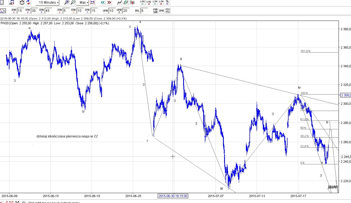Edit first WMA period field showing 10

point(112,11)
